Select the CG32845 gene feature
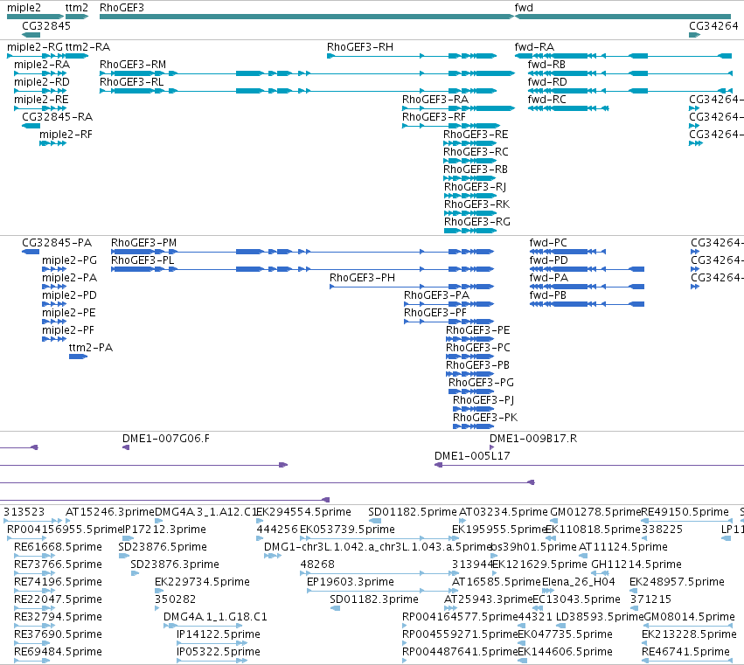744x665 pixels. [x=31, y=35]
